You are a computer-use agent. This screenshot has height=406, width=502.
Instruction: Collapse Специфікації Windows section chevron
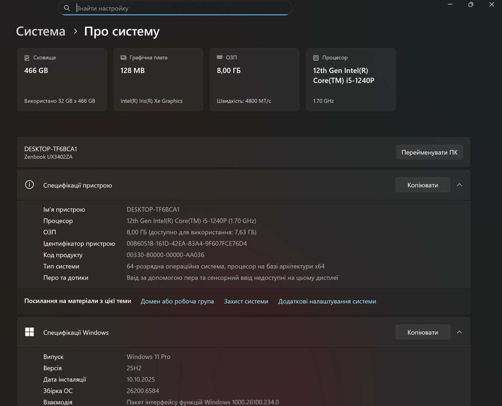click(460, 332)
